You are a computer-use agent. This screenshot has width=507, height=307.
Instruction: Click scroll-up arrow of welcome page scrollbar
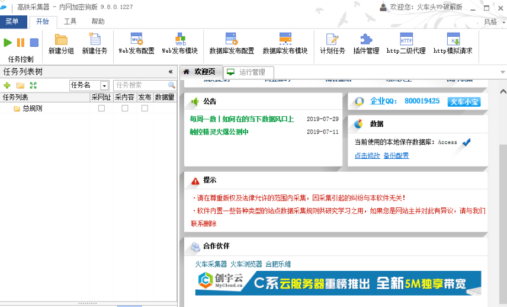pos(503,91)
